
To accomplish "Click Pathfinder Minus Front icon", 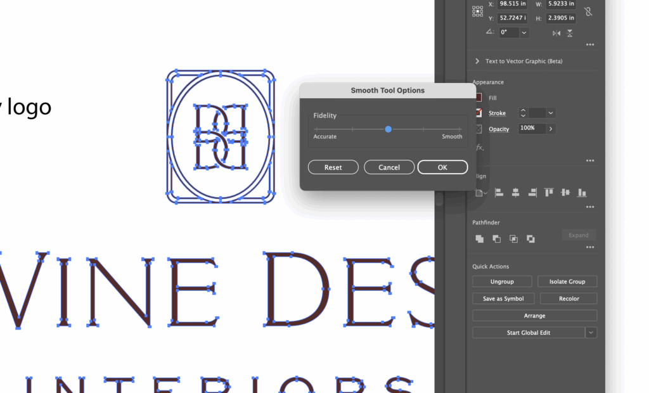I will pos(496,239).
